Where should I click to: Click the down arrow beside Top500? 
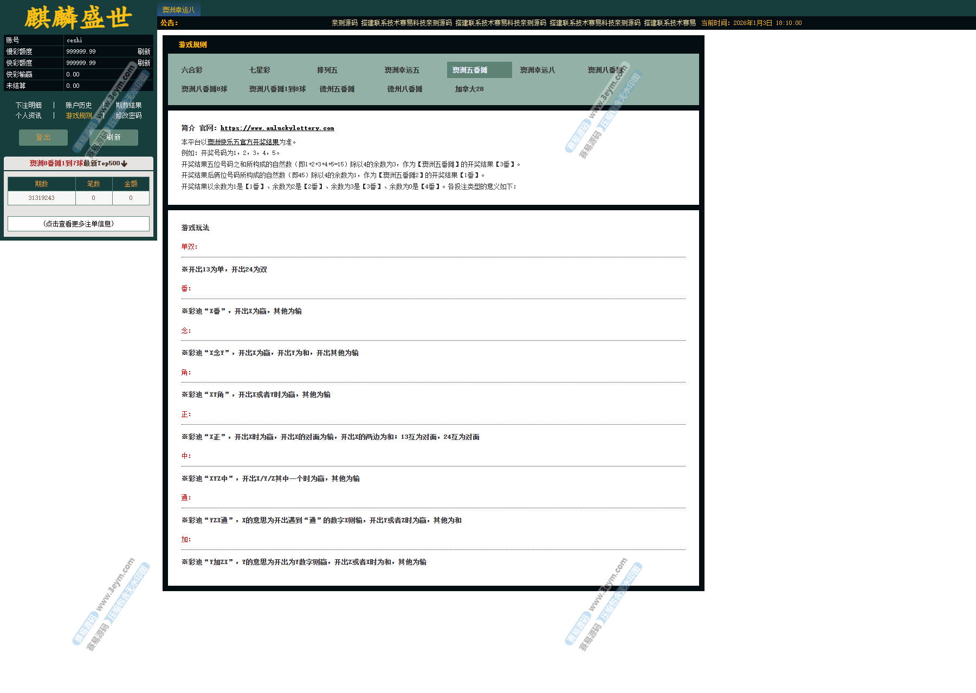click(x=124, y=164)
